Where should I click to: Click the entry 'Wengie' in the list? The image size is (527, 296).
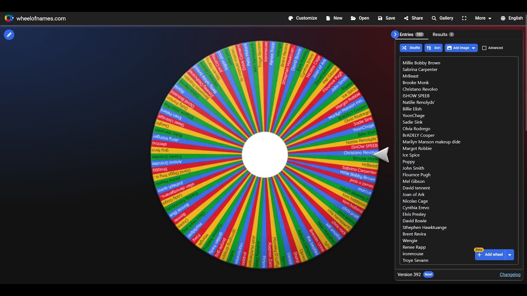click(410, 240)
